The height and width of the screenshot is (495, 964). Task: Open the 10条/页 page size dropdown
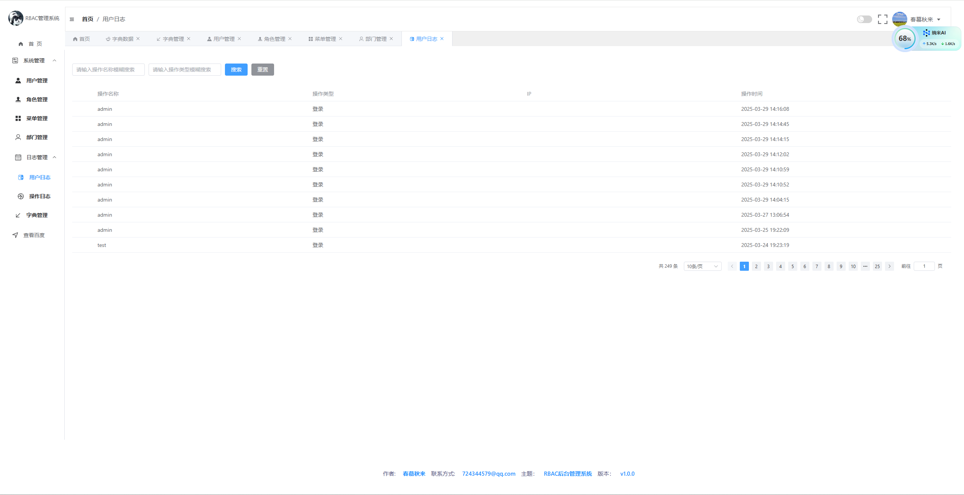(702, 266)
